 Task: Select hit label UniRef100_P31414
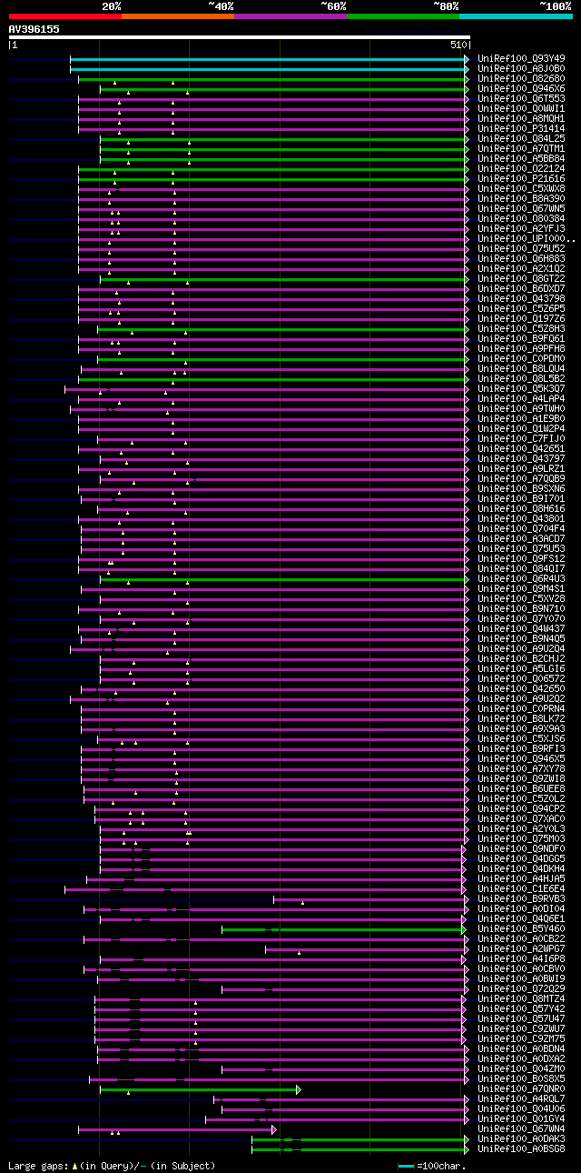tap(521, 128)
